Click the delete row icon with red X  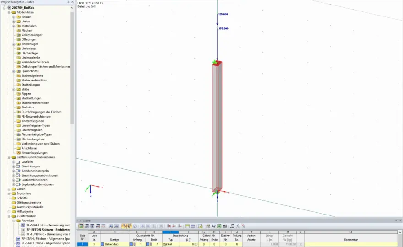169,226
